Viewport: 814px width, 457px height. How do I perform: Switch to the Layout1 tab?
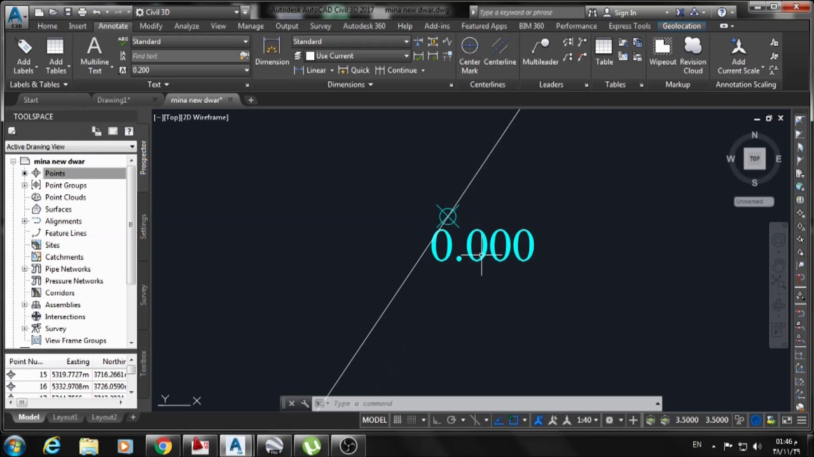click(65, 418)
